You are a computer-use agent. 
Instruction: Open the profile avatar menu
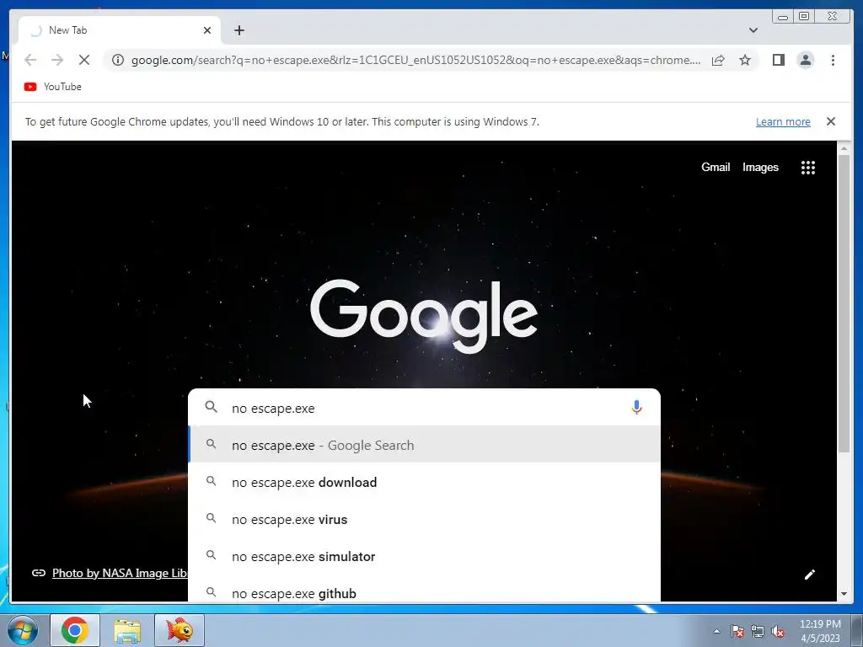tap(805, 60)
